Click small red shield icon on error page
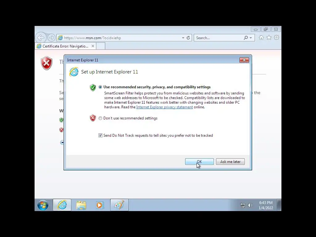The image size is (316, 237). point(61,130)
